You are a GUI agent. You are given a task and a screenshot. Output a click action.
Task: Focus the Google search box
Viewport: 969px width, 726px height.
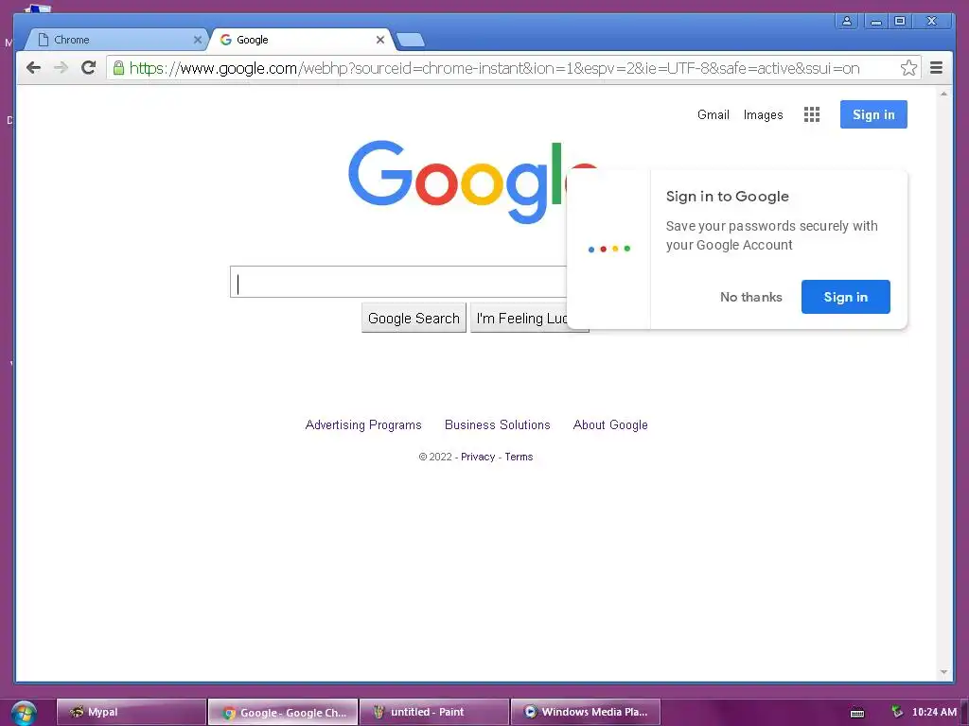pos(398,282)
